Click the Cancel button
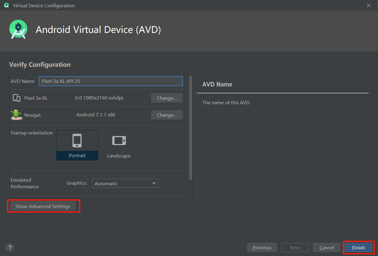This screenshot has width=378, height=256. coord(327,248)
